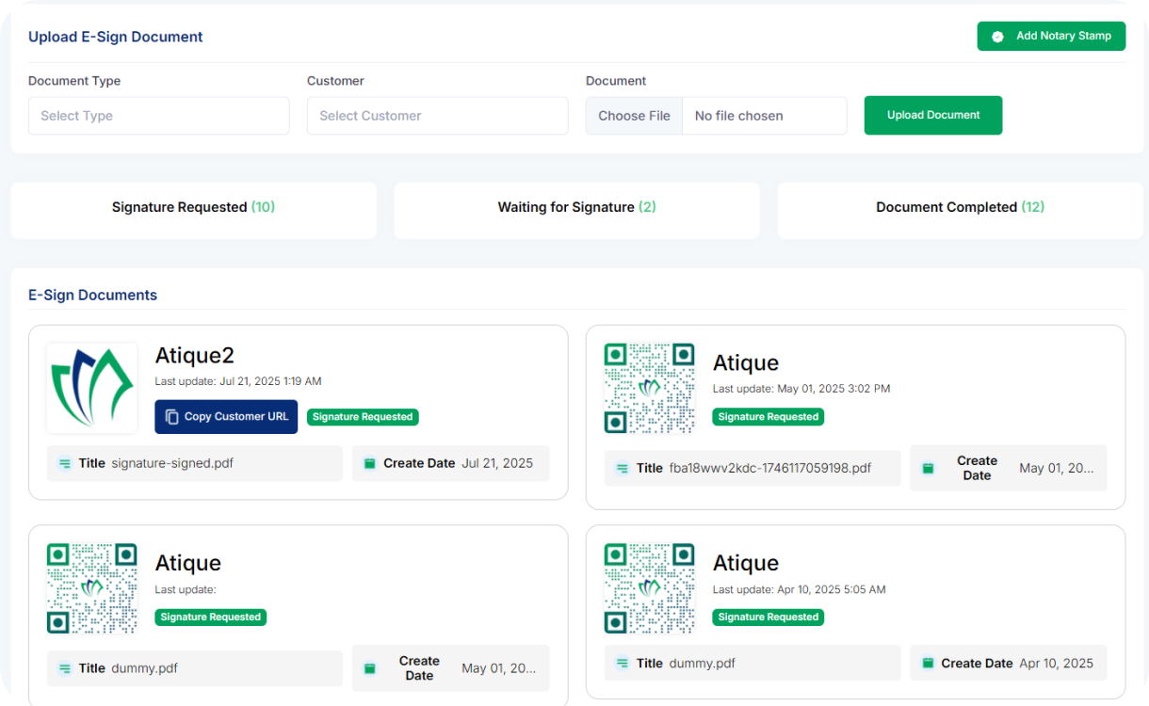Viewport: 1149px width, 706px height.
Task: Open the Document Type dropdown
Action: click(158, 116)
